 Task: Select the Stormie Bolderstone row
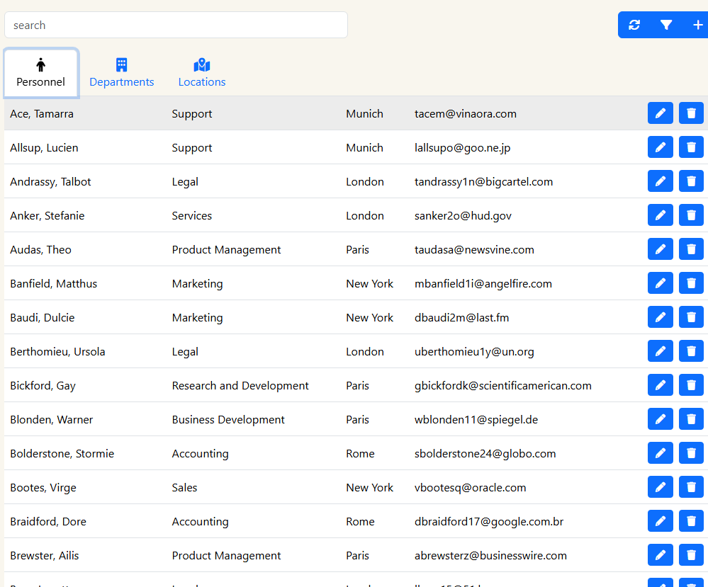(x=62, y=453)
